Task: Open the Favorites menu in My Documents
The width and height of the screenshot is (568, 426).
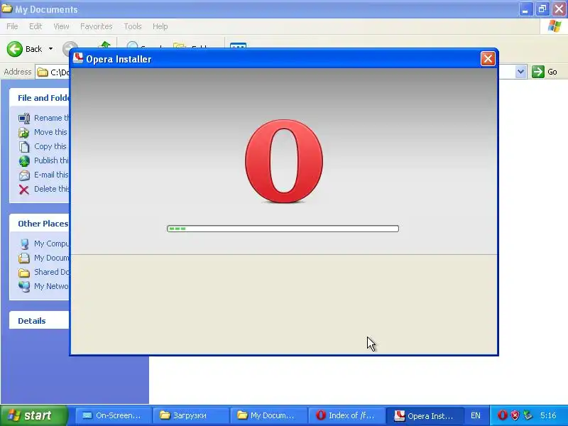Action: [x=97, y=26]
